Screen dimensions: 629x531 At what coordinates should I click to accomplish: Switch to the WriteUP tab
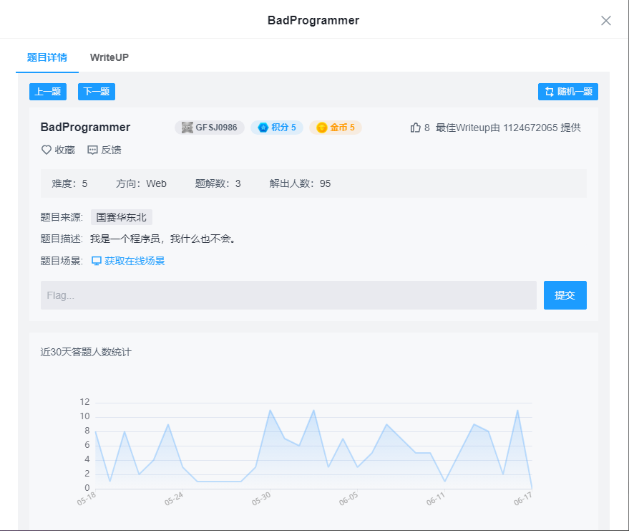tap(108, 57)
